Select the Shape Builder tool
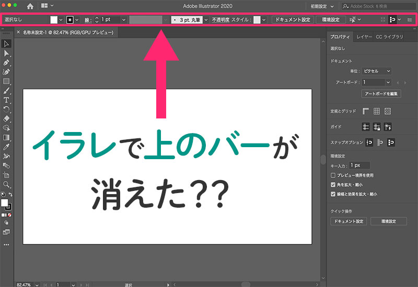Screen dimensions: 418x287 6,128
